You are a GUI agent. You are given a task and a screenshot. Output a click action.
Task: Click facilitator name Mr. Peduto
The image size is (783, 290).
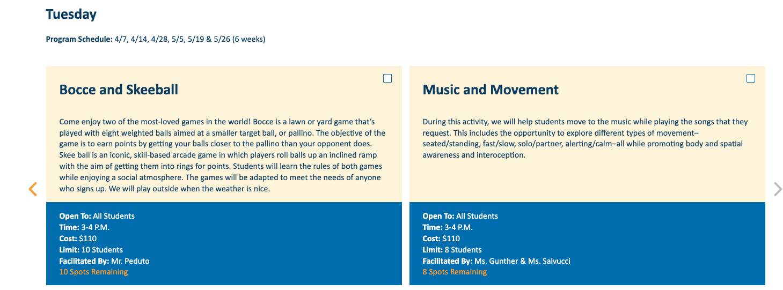[130, 261]
